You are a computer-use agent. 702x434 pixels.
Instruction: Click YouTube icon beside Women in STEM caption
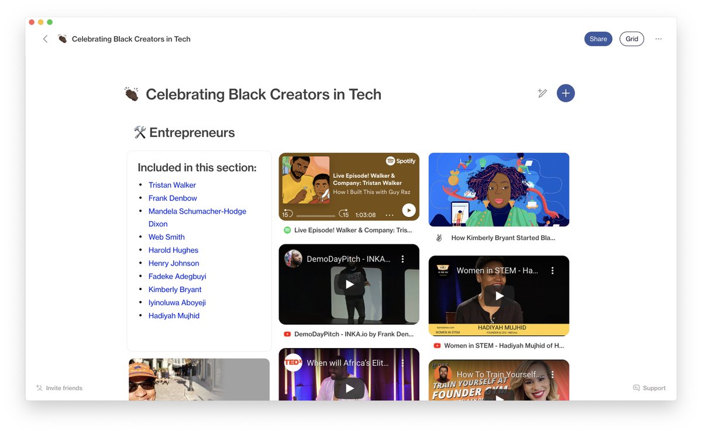(437, 346)
